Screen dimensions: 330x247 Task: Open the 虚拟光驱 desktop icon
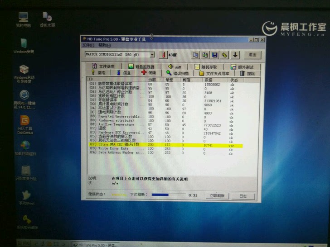click(x=48, y=20)
